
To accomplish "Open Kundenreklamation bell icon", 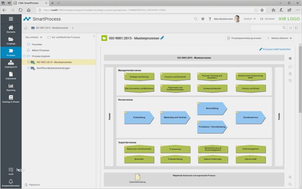I will [x=11, y=181].
